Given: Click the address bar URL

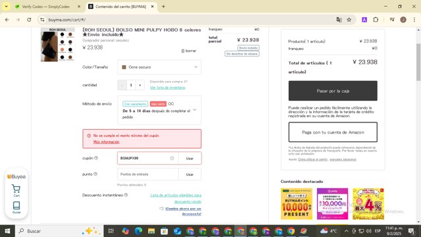Looking at the screenshot, I should coord(67,20).
